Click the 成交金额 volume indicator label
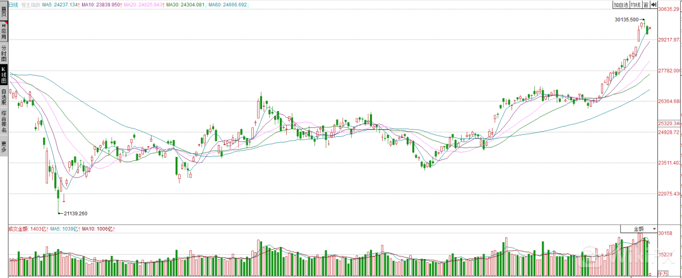Viewport: 682px width, 278px height. tap(20, 228)
